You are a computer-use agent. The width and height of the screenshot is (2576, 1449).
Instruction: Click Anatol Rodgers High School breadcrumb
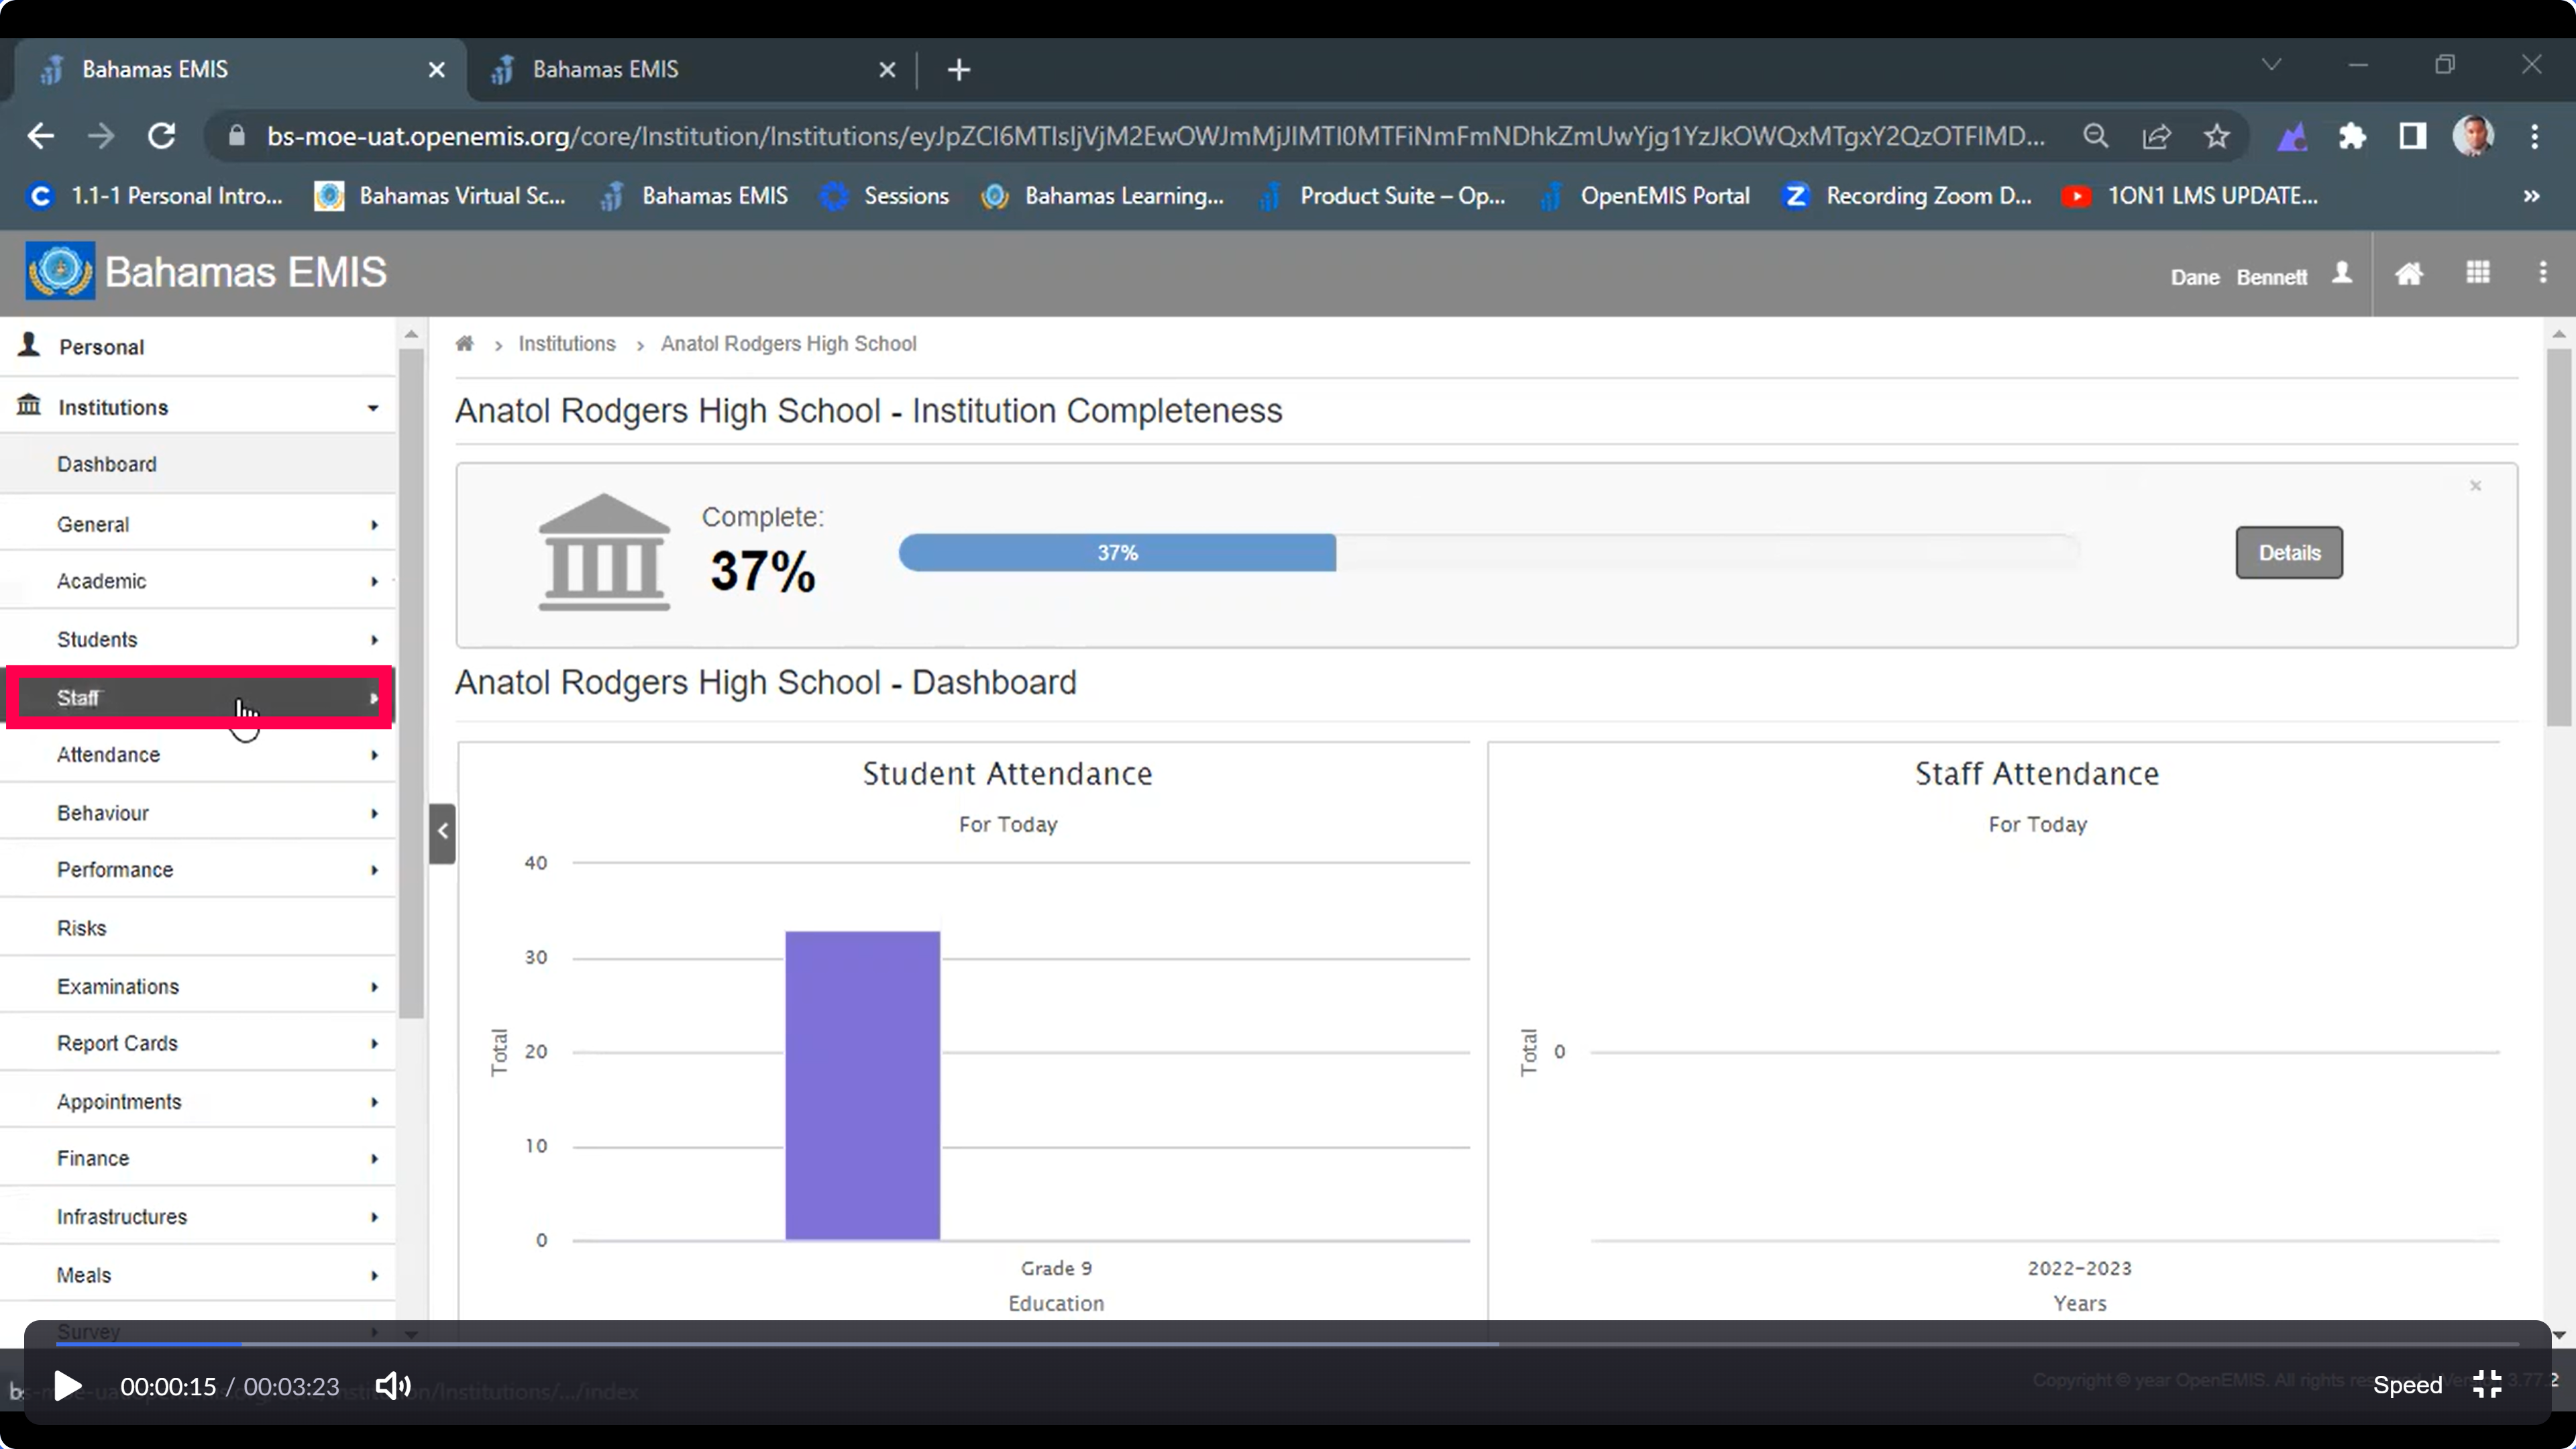coord(788,344)
